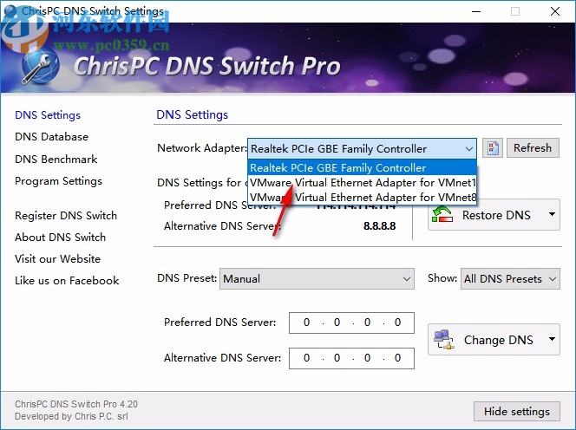
Task: Collapse the Network Adapter combo box
Action: (x=468, y=149)
